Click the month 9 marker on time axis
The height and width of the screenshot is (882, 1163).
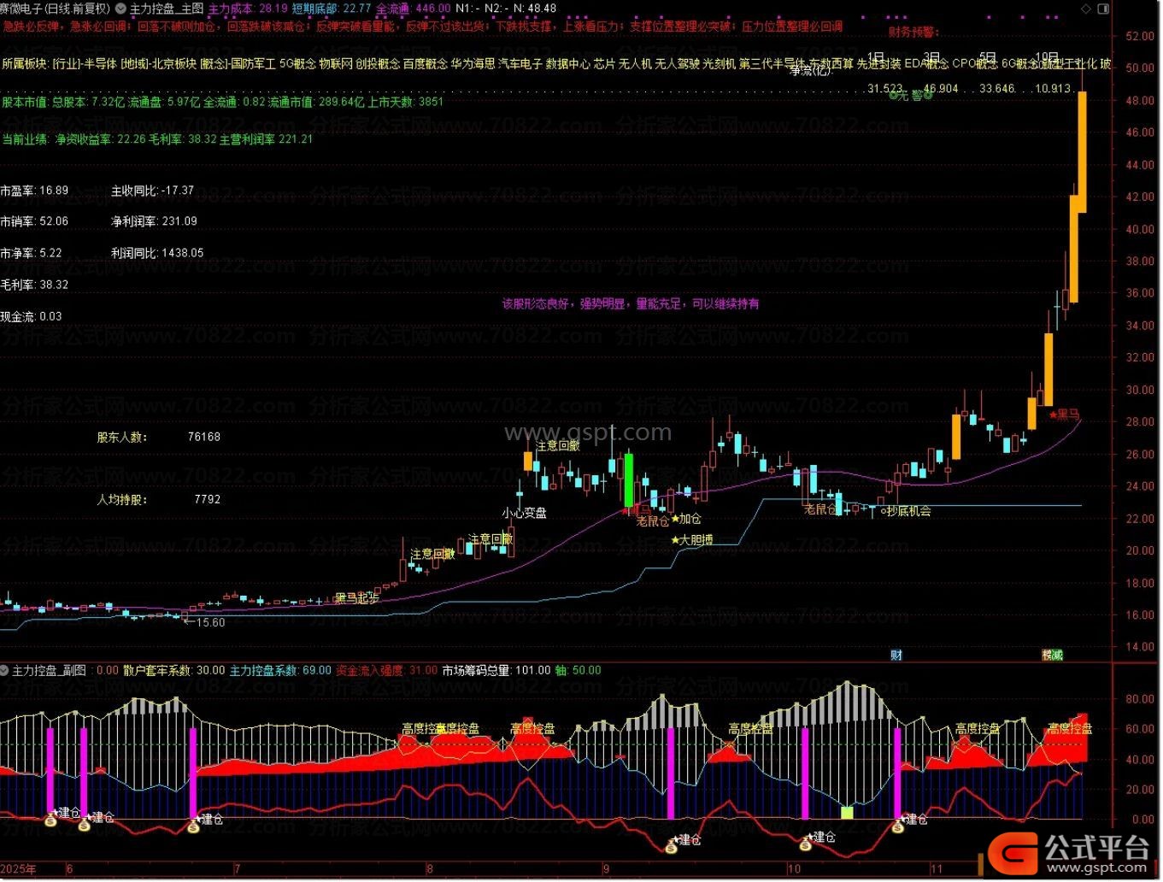606,868
